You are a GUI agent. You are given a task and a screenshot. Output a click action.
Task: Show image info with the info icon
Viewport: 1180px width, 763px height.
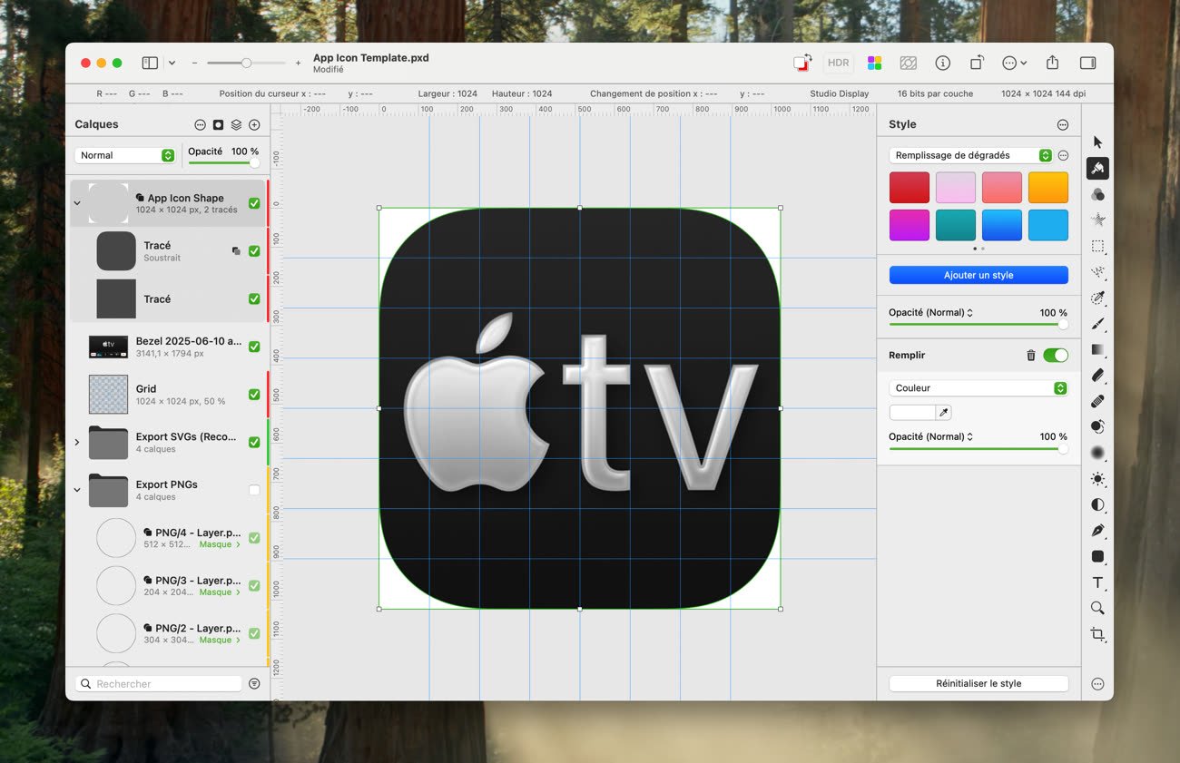943,63
